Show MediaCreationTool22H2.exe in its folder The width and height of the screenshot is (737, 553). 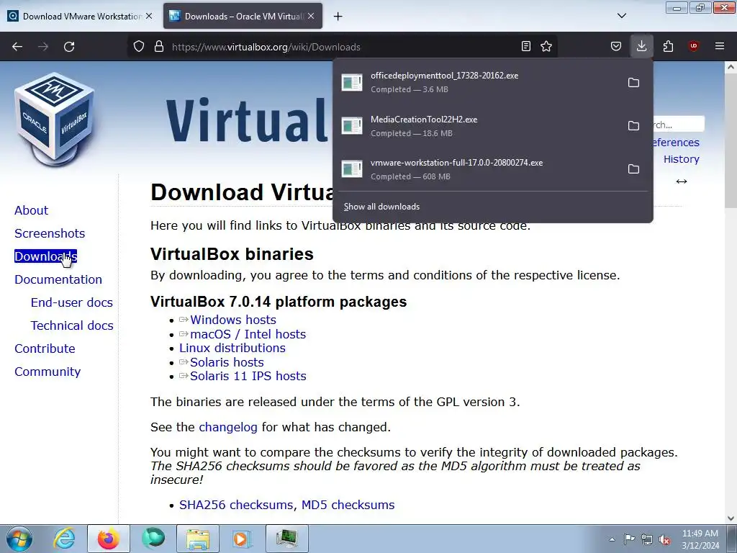point(633,126)
